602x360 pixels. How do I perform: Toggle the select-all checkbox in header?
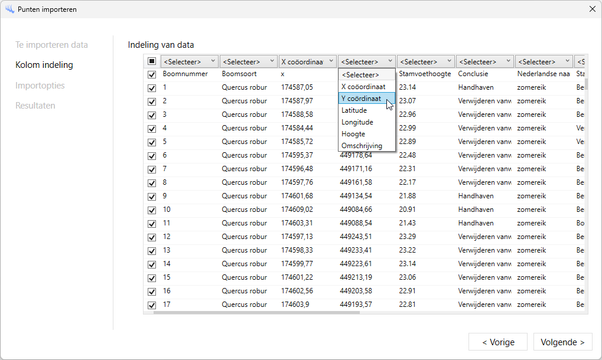click(152, 61)
